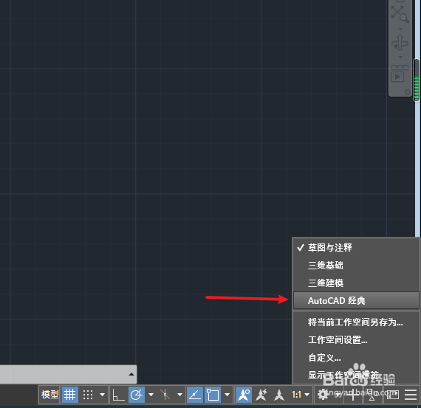Open status bar customization menu
421x408 pixels.
coord(411,395)
